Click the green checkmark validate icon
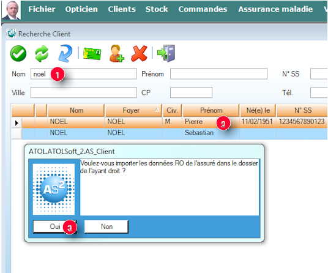The height and width of the screenshot is (273, 328). pos(18,53)
